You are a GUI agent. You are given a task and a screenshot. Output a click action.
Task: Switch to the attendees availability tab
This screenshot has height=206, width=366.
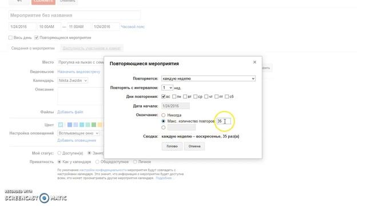[x=91, y=48]
